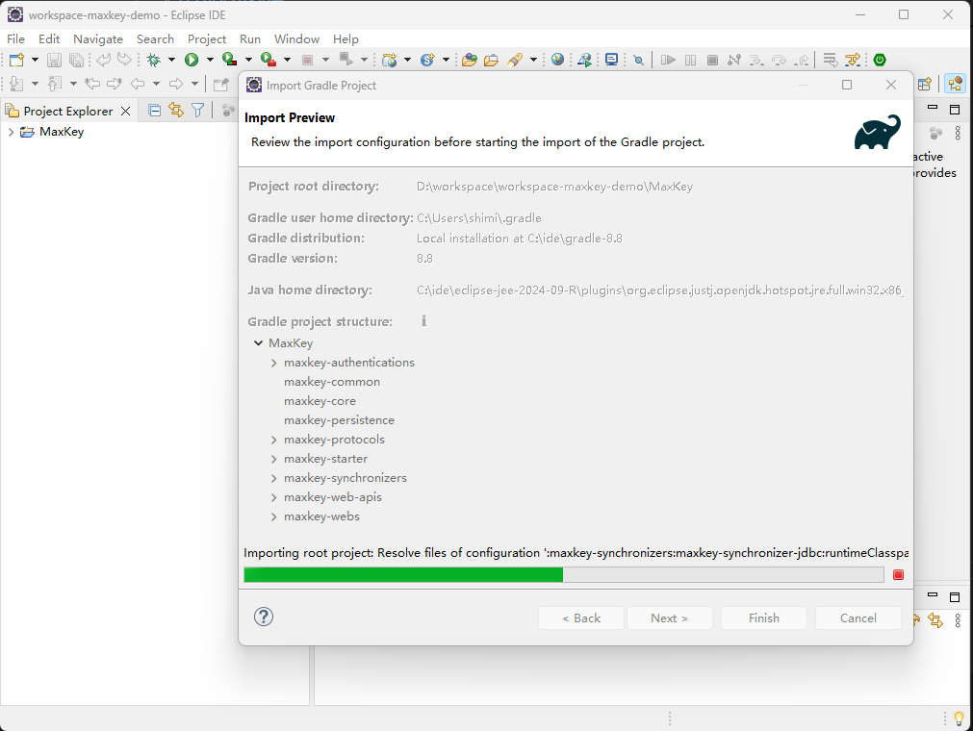Toggle Skip All Breakpoints
973x731 pixels.
tap(638, 61)
